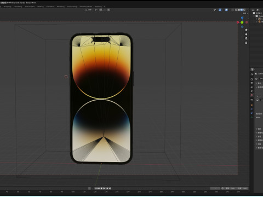This screenshot has height=197, width=263.
Task: Open viewport shading options dropdown
Action: click(247, 10)
